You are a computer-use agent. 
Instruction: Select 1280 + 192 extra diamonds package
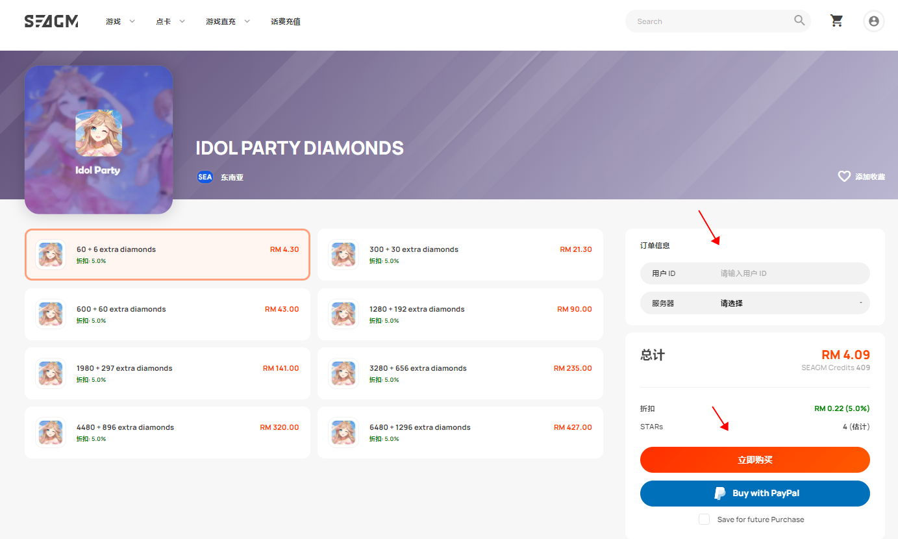[x=460, y=314]
